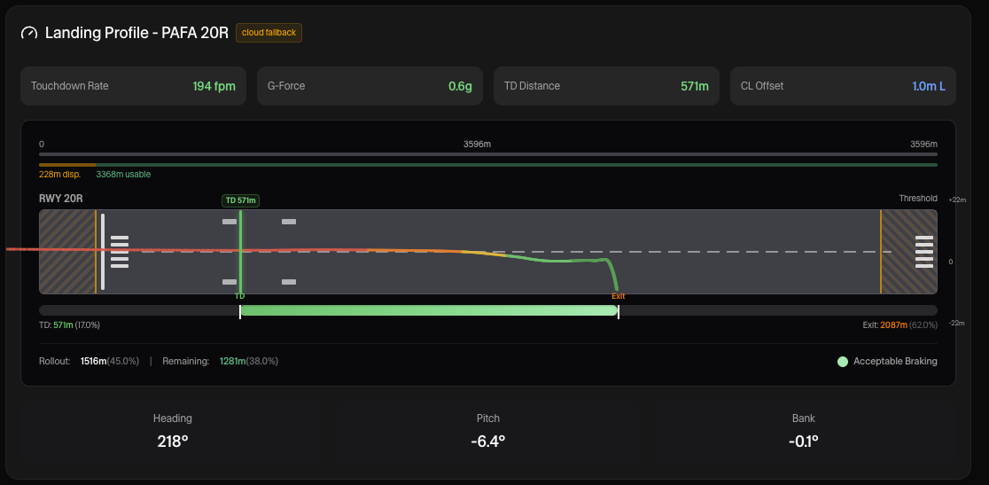
Task: Click the Threshold label above runway end
Action: click(918, 198)
